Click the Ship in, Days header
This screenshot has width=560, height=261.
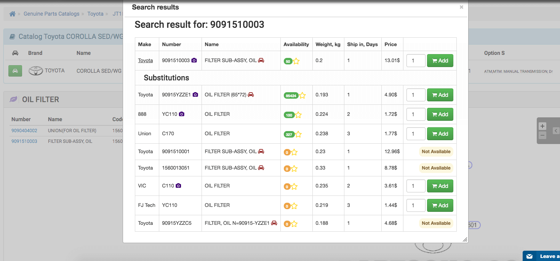click(x=362, y=44)
